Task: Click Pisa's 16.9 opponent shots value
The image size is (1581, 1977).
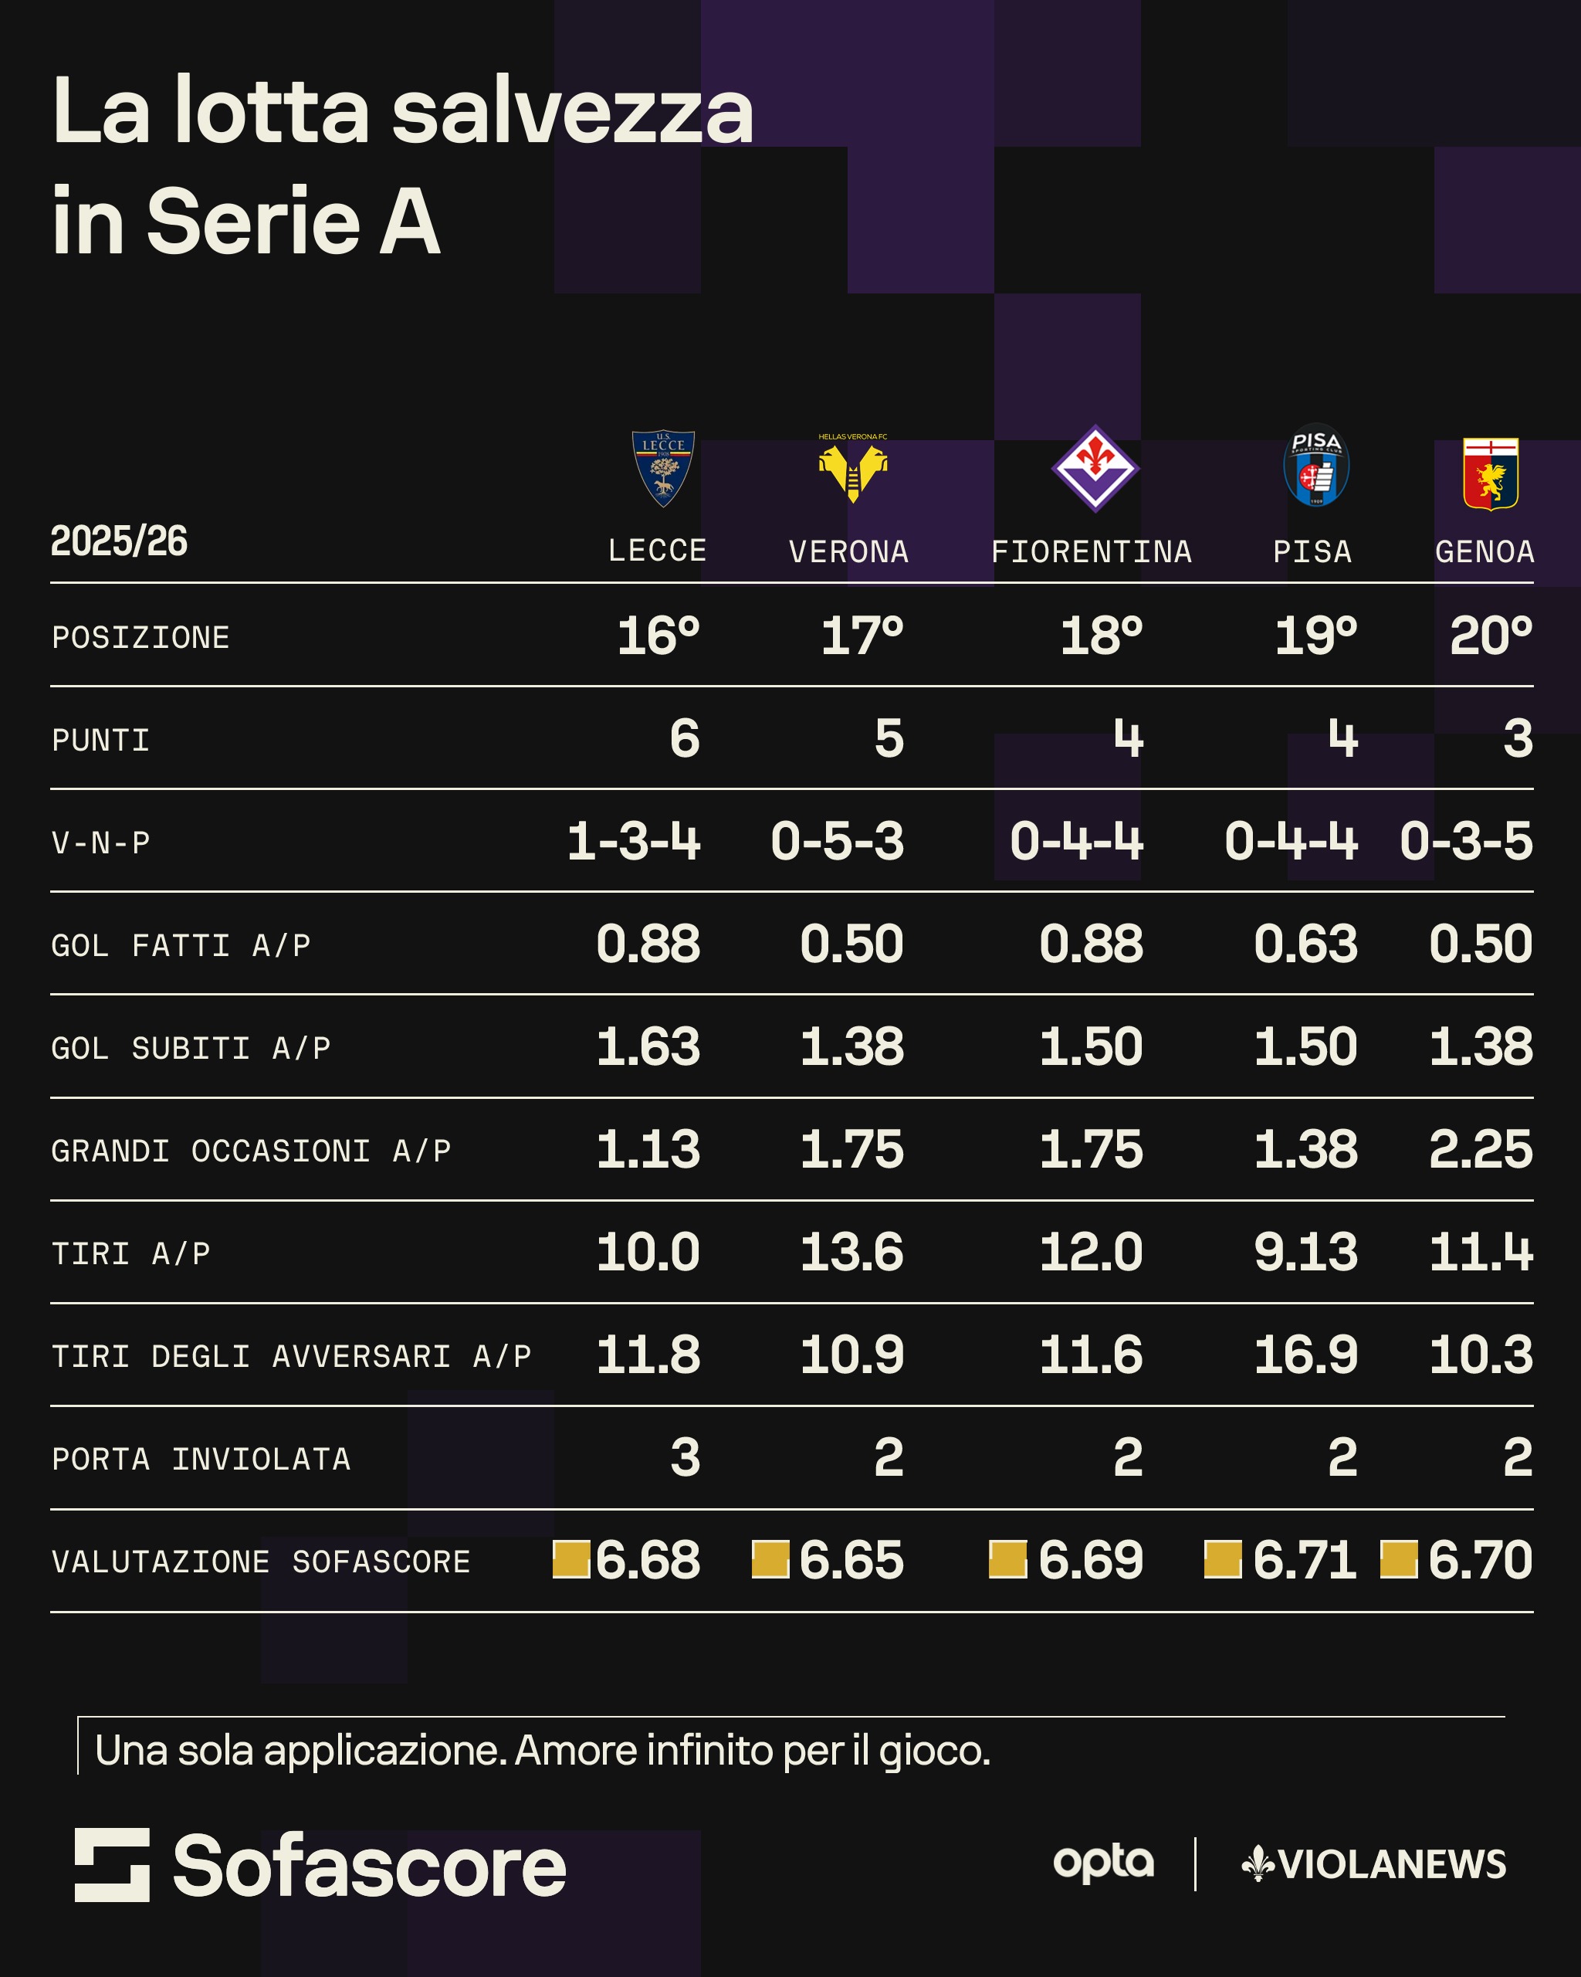Action: click(x=1305, y=1355)
